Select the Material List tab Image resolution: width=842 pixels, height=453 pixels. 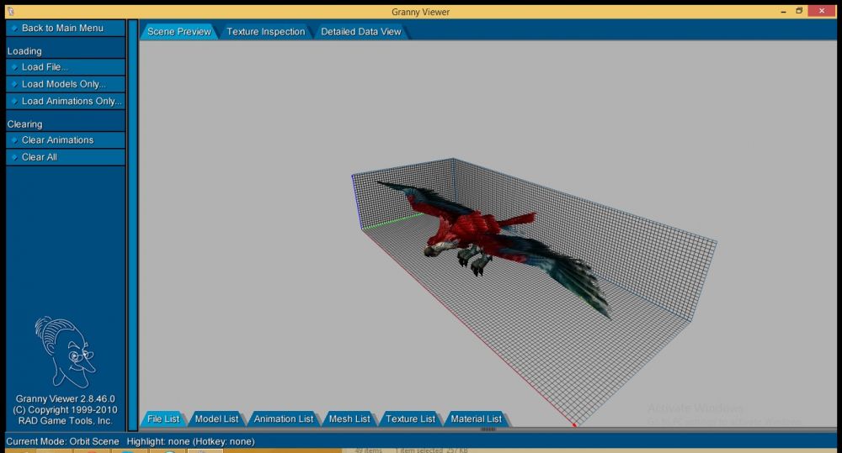476,419
